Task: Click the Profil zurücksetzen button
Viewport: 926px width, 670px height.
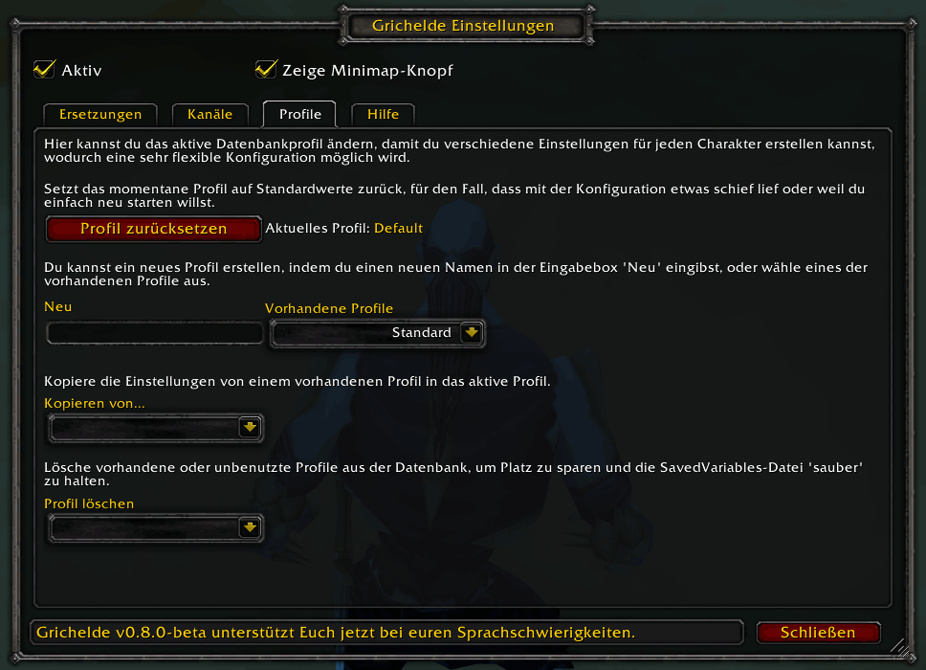Action: pos(154,229)
